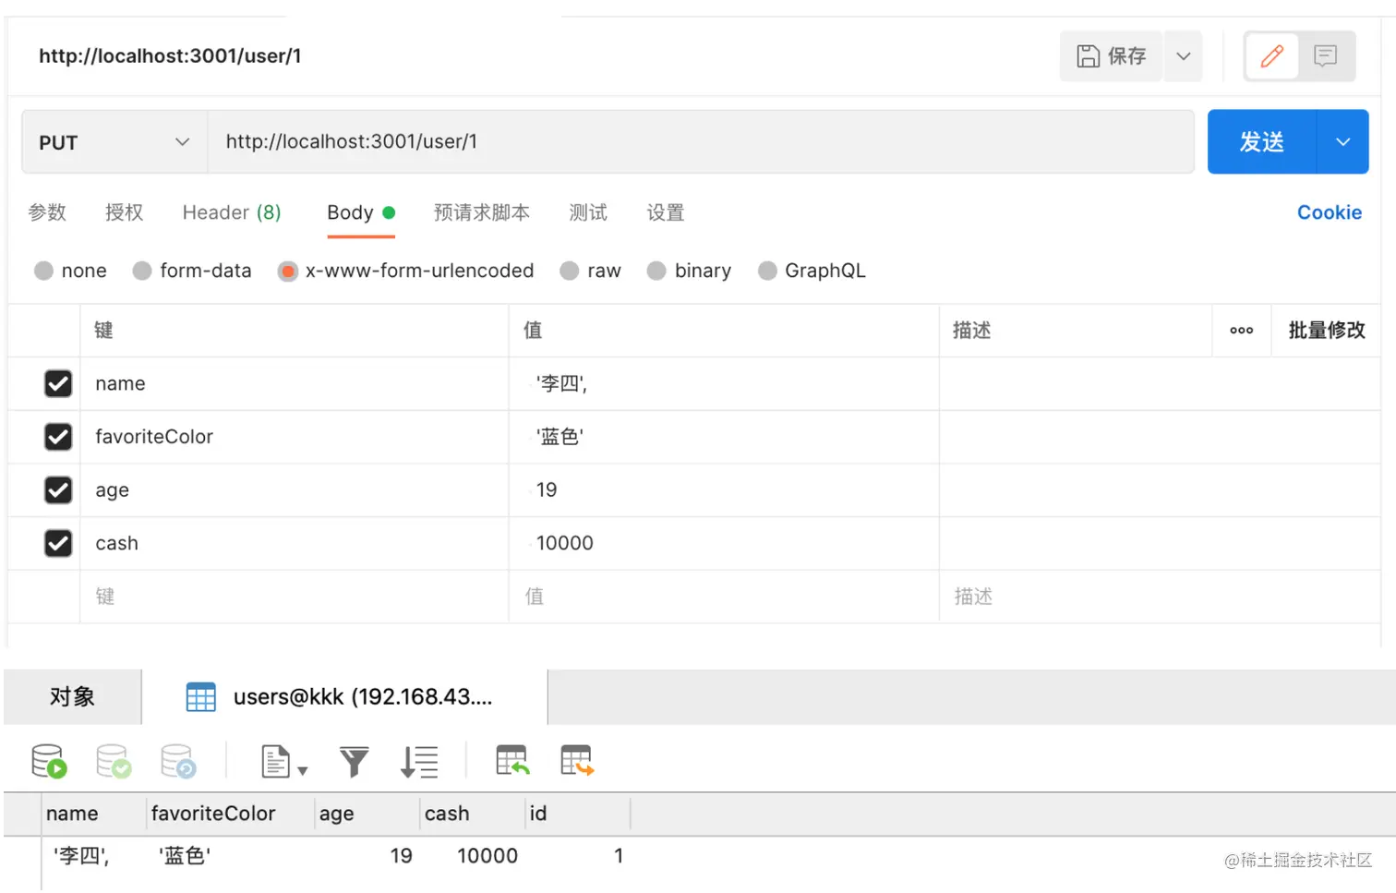Open the Cookie link
Image resolution: width=1396 pixels, height=893 pixels.
[x=1330, y=212]
